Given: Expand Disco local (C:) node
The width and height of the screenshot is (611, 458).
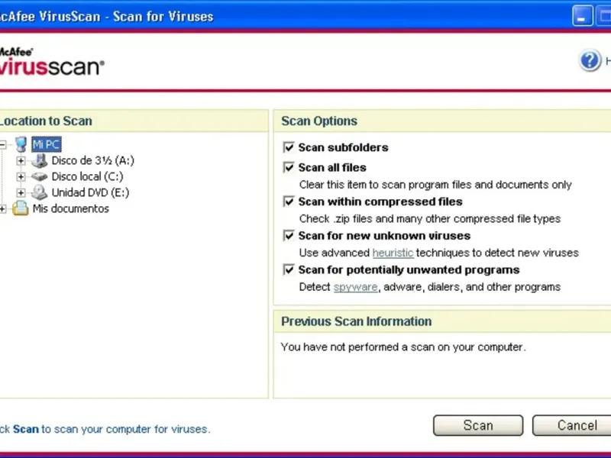Looking at the screenshot, I should tap(21, 176).
